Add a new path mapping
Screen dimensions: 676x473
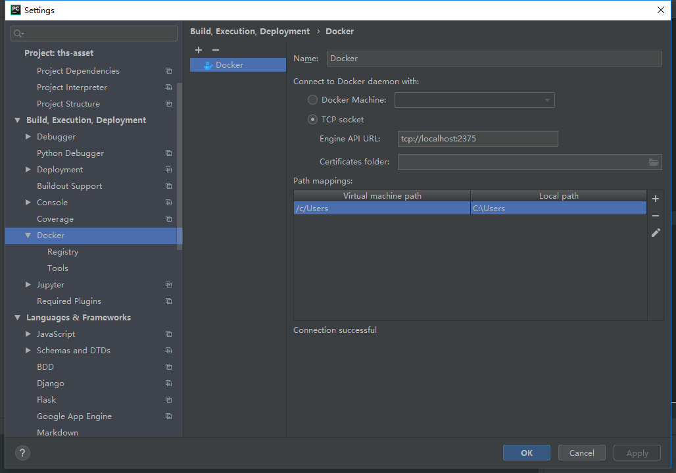coord(656,199)
